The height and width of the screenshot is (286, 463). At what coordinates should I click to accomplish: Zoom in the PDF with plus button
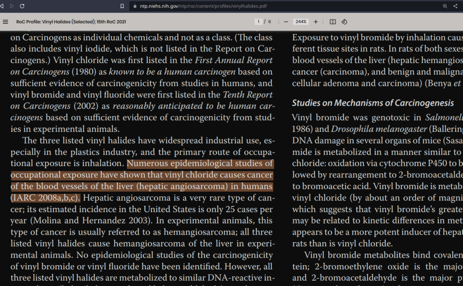coord(316,22)
